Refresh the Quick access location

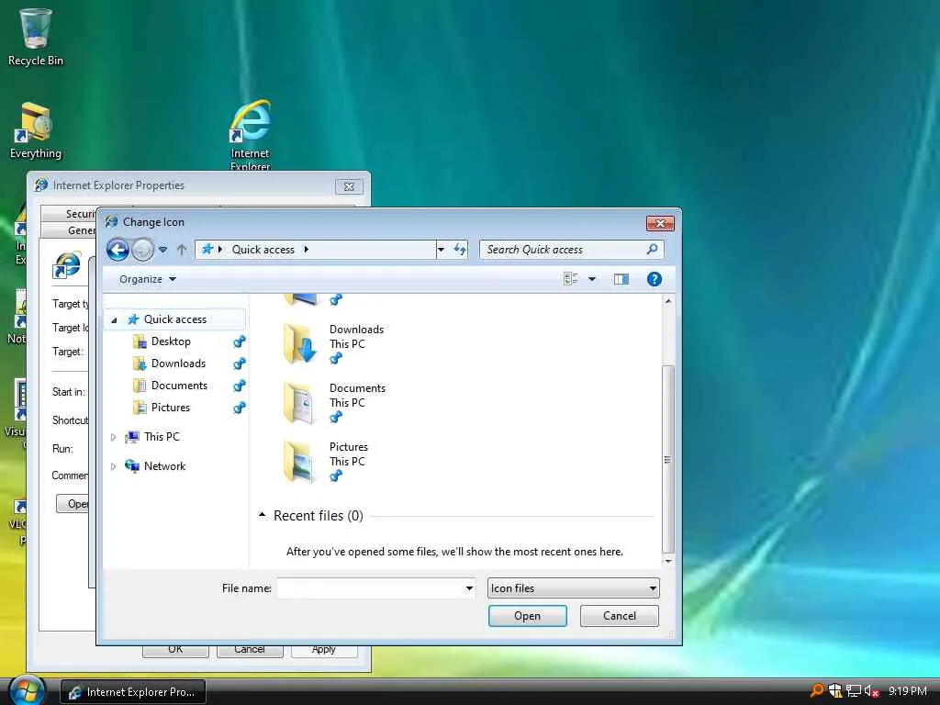[460, 250]
